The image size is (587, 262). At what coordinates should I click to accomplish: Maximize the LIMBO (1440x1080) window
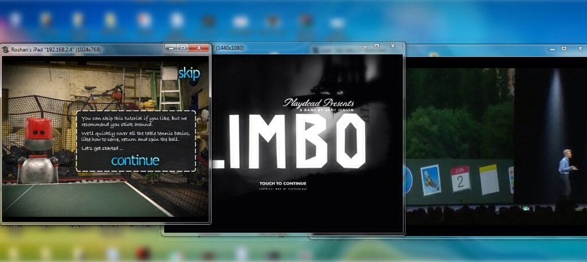377,46
